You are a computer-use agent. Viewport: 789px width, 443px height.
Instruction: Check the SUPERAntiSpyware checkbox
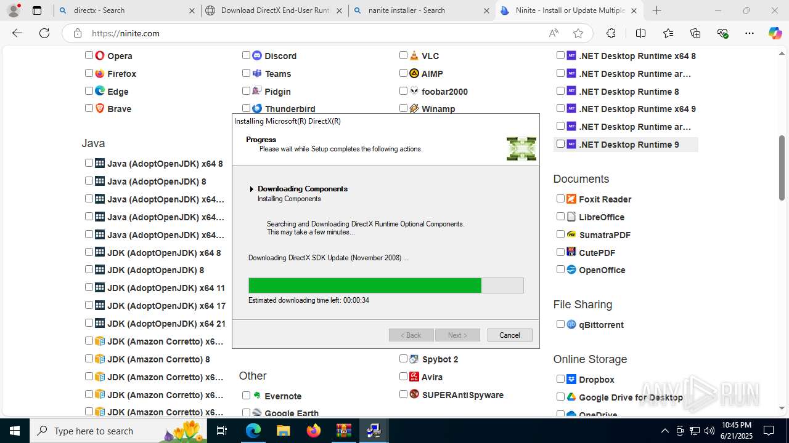click(403, 394)
